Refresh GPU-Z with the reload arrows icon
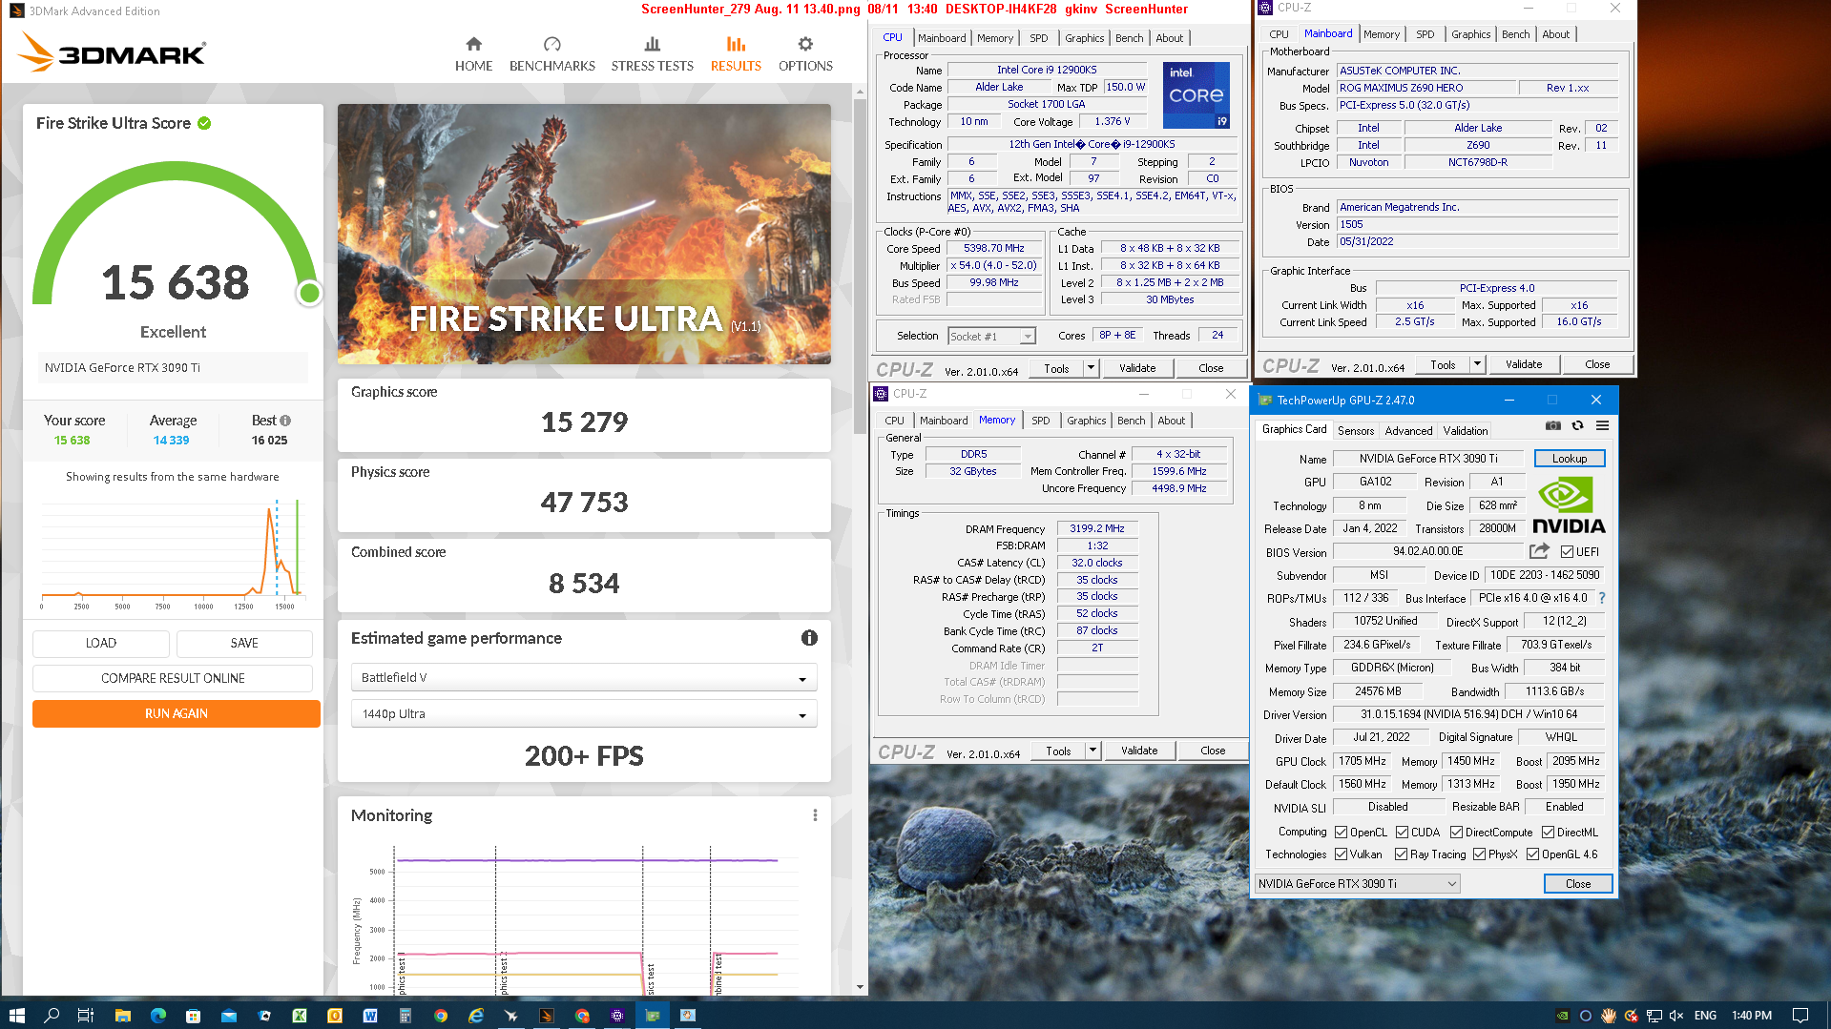1831x1029 pixels. 1578,425
